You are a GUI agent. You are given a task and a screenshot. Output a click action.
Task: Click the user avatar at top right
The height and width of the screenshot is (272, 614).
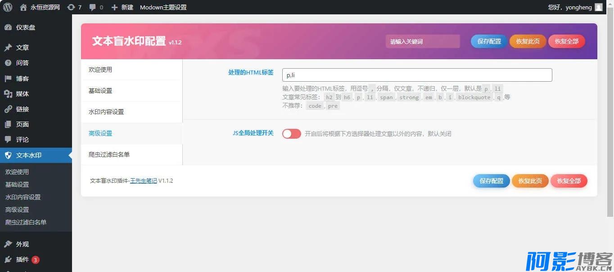pos(598,7)
